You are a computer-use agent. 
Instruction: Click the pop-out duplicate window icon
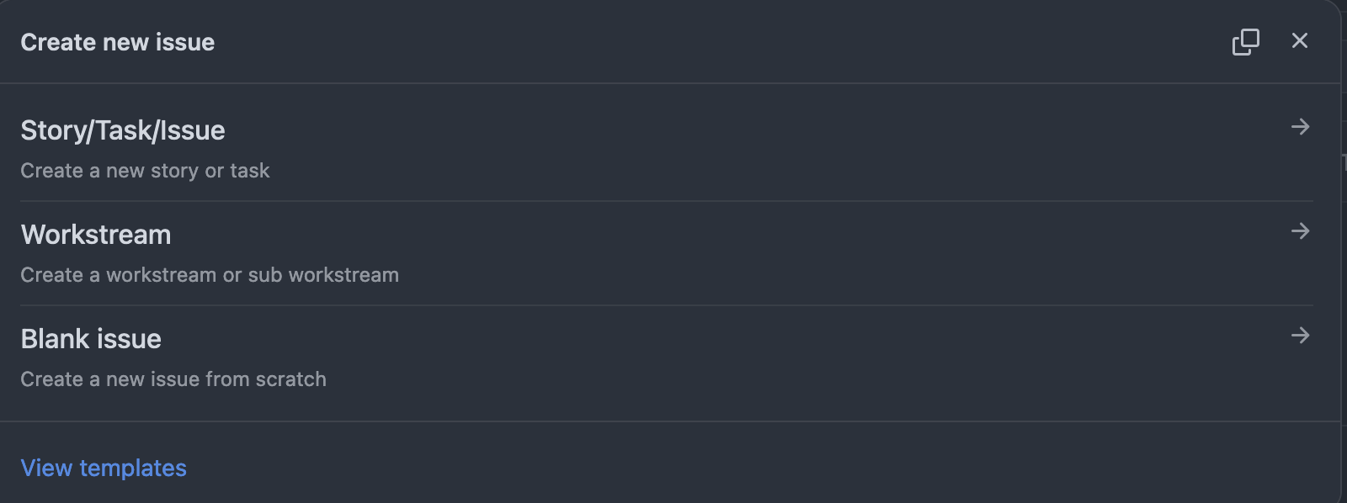click(x=1245, y=42)
